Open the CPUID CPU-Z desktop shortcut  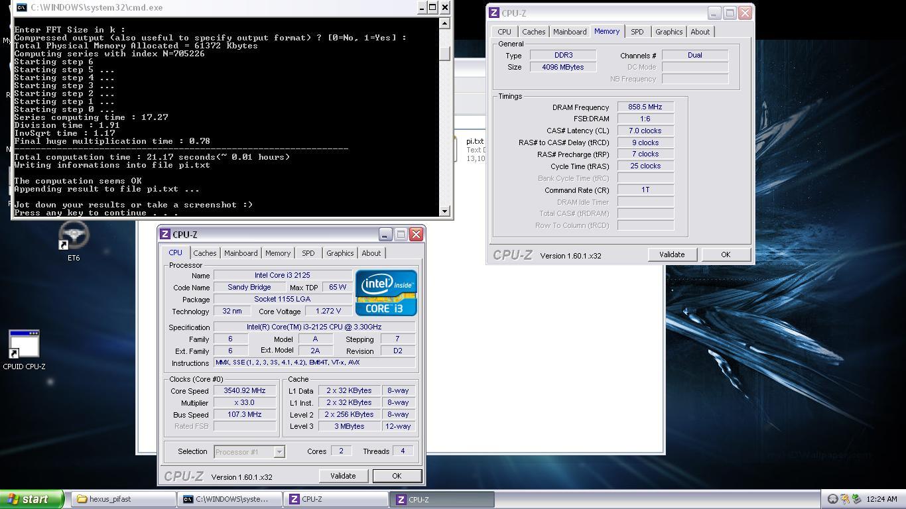(24, 350)
